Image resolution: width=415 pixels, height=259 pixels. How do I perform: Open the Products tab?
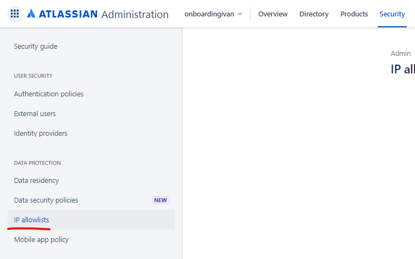(354, 14)
